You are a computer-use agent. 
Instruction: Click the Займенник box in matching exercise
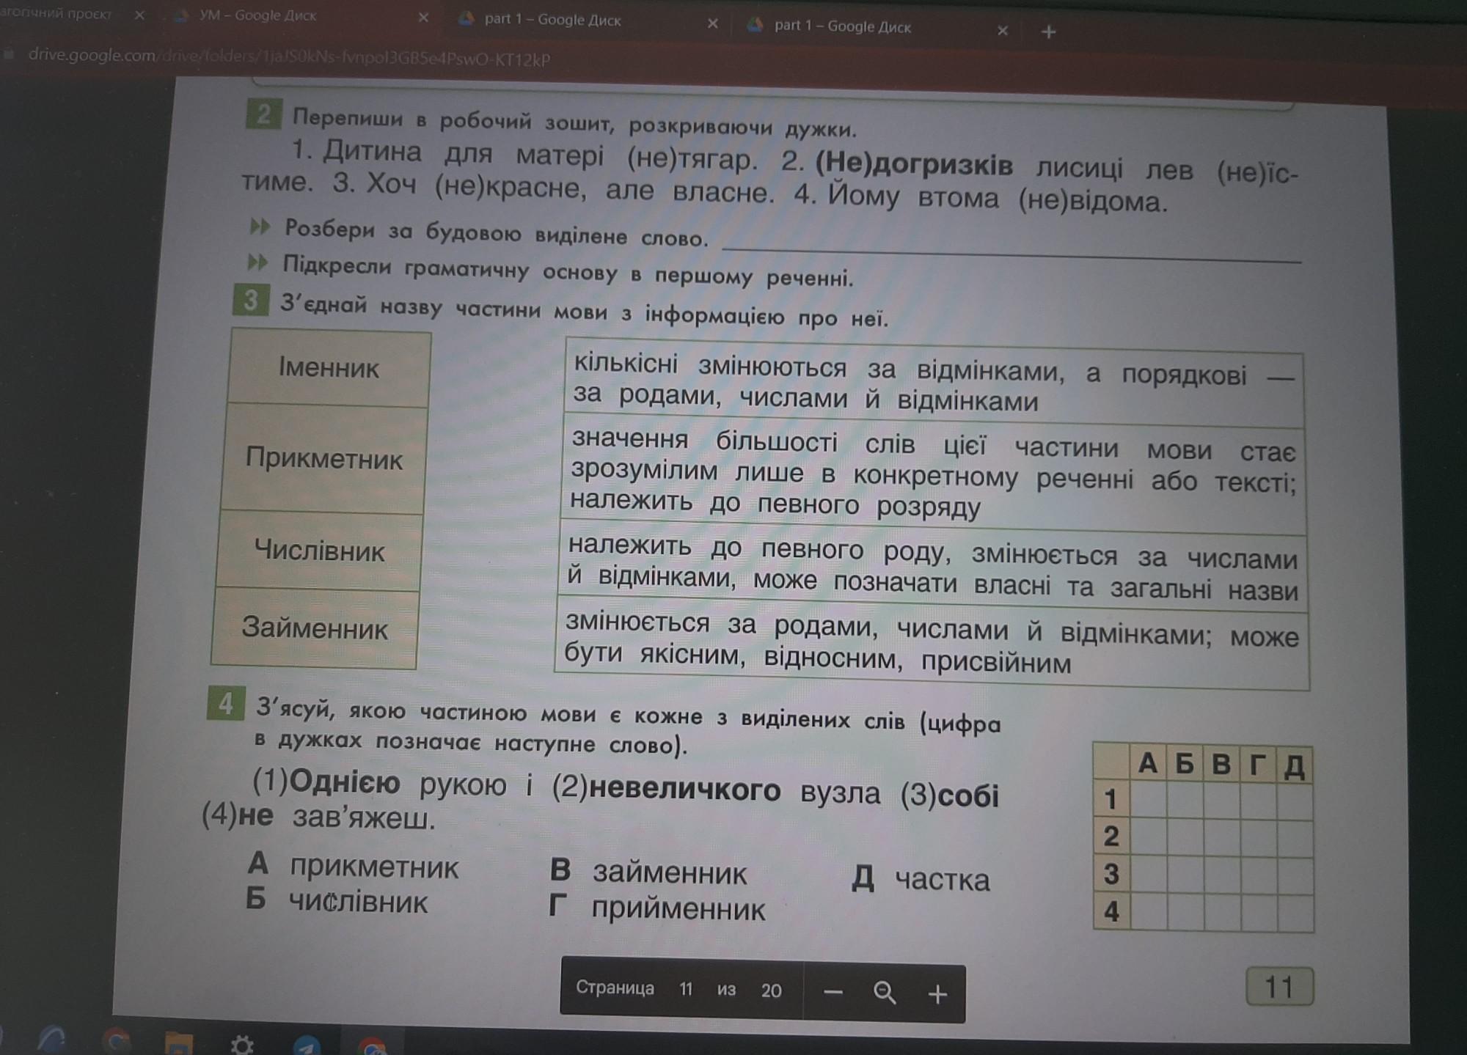pos(315,628)
